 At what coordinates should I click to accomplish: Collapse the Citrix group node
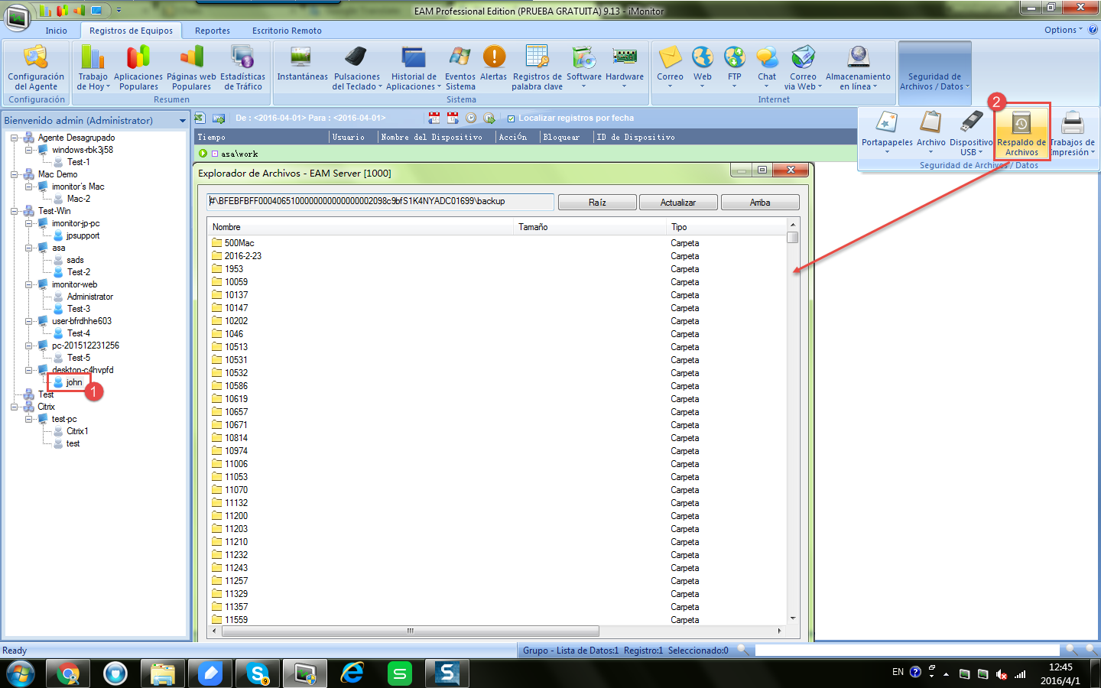point(14,407)
